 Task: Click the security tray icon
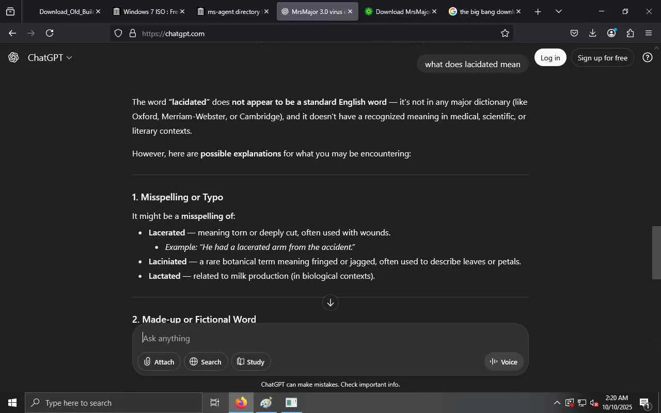pos(570,403)
